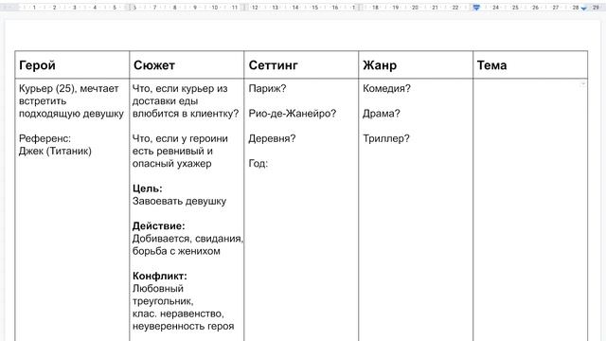The height and width of the screenshot is (341, 606).
Task: Click the line "Что, если у героини"
Action: click(180, 138)
